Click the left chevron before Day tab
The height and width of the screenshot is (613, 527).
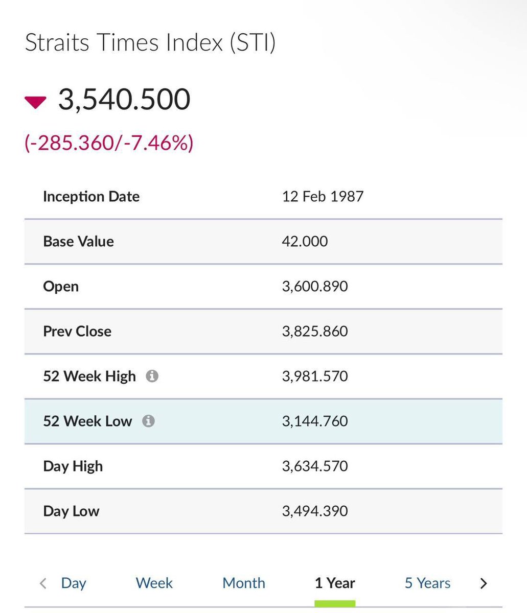(43, 583)
